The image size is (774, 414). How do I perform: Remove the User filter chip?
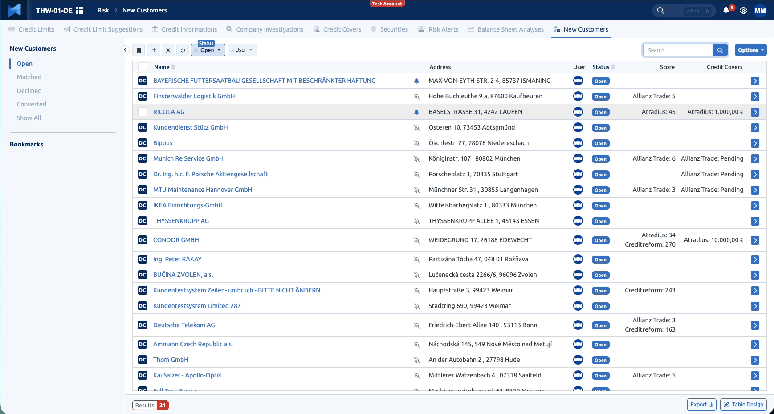click(x=232, y=50)
